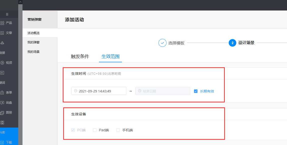Click the 选择模板 step checkmark circle
The image size is (287, 145).
point(162,43)
